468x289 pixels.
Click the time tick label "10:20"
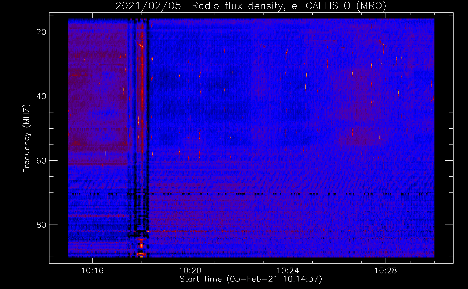pyautogui.click(x=190, y=271)
